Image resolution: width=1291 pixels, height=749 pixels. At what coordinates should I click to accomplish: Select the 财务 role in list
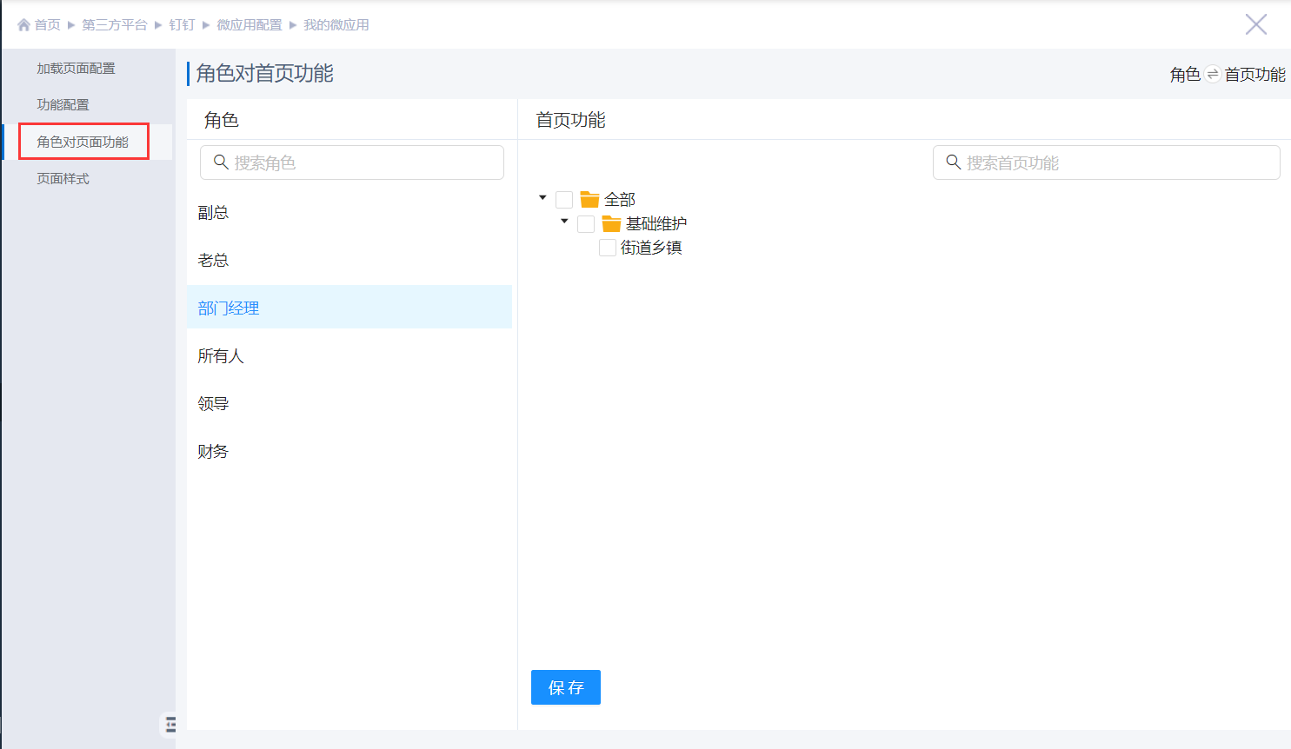[x=213, y=452]
